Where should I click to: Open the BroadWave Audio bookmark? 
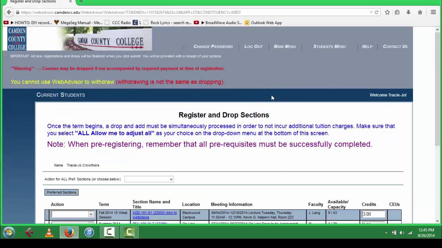(x=218, y=23)
